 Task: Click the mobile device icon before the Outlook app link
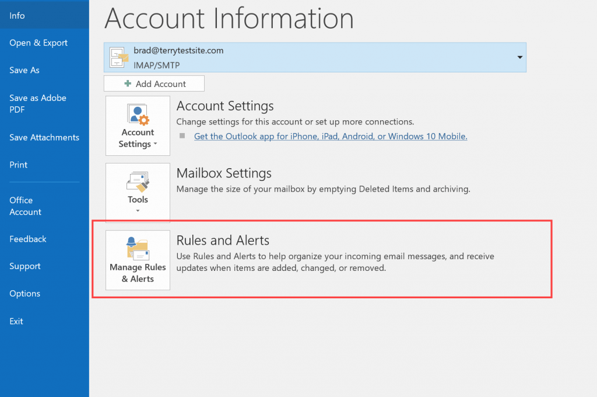coord(183,136)
